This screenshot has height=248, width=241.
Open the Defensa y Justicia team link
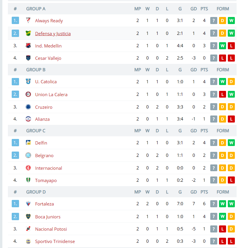53,33
